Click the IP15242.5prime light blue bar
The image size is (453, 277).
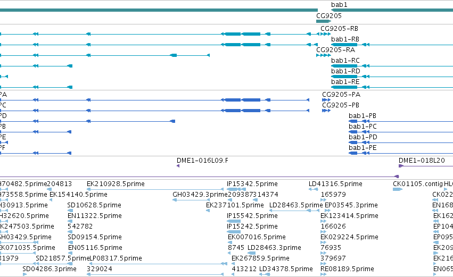tap(234, 232)
